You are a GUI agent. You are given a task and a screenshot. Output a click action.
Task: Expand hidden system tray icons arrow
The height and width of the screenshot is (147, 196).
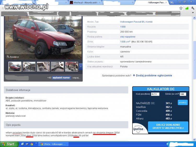[168, 144]
